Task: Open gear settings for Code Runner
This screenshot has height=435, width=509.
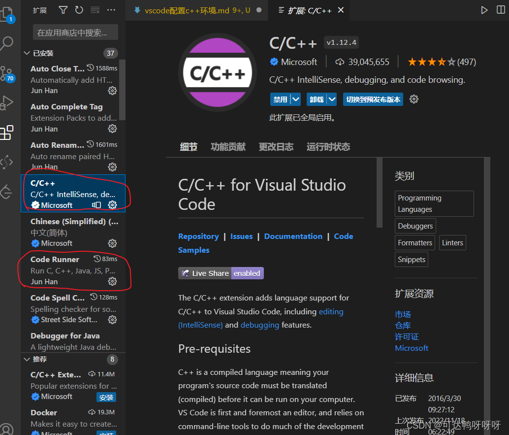Action: 112,281
